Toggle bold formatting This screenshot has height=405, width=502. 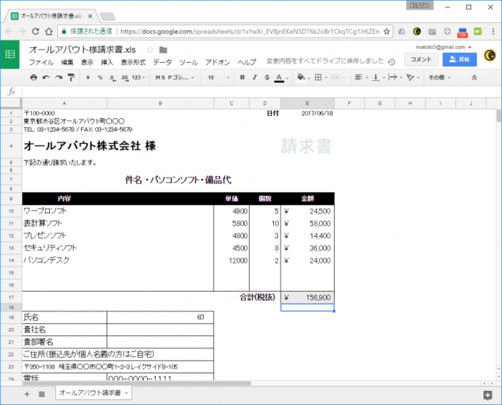(242, 77)
